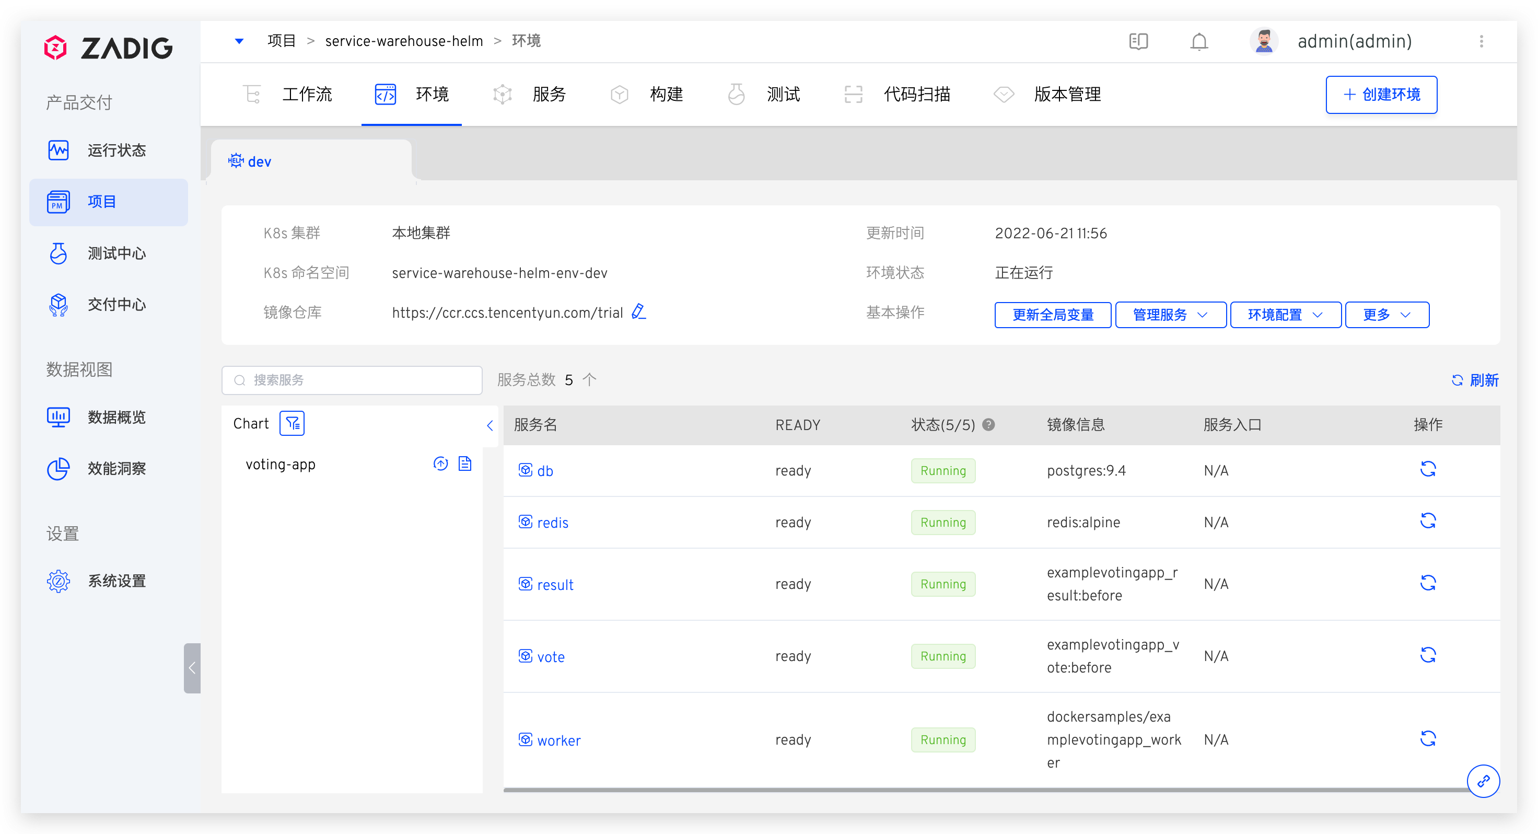Viewport: 1538px width, 834px height.
Task: Open the 更多 dropdown
Action: tap(1386, 315)
